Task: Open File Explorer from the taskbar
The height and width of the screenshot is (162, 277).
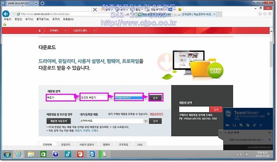Action: click(31, 154)
